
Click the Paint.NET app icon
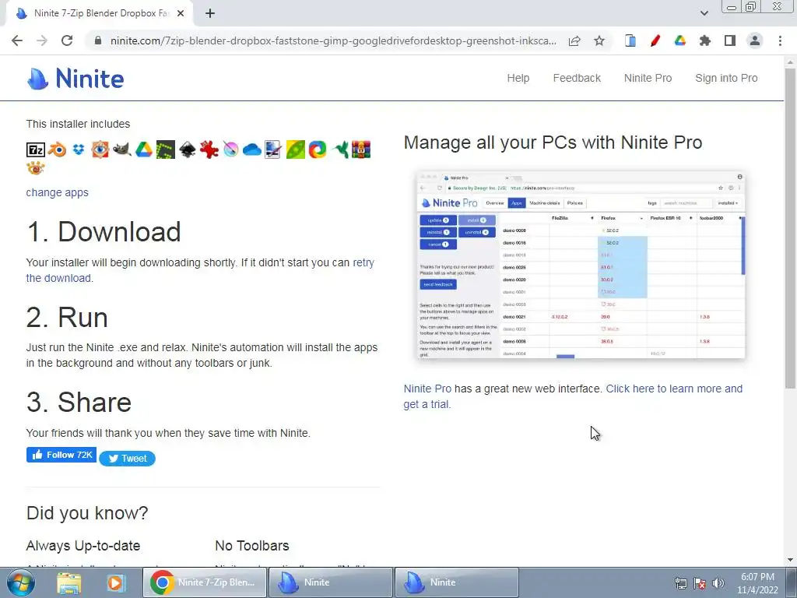coord(273,149)
